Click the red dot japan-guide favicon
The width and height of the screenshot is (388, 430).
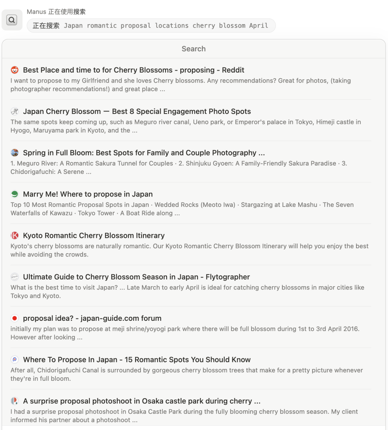tap(14, 318)
